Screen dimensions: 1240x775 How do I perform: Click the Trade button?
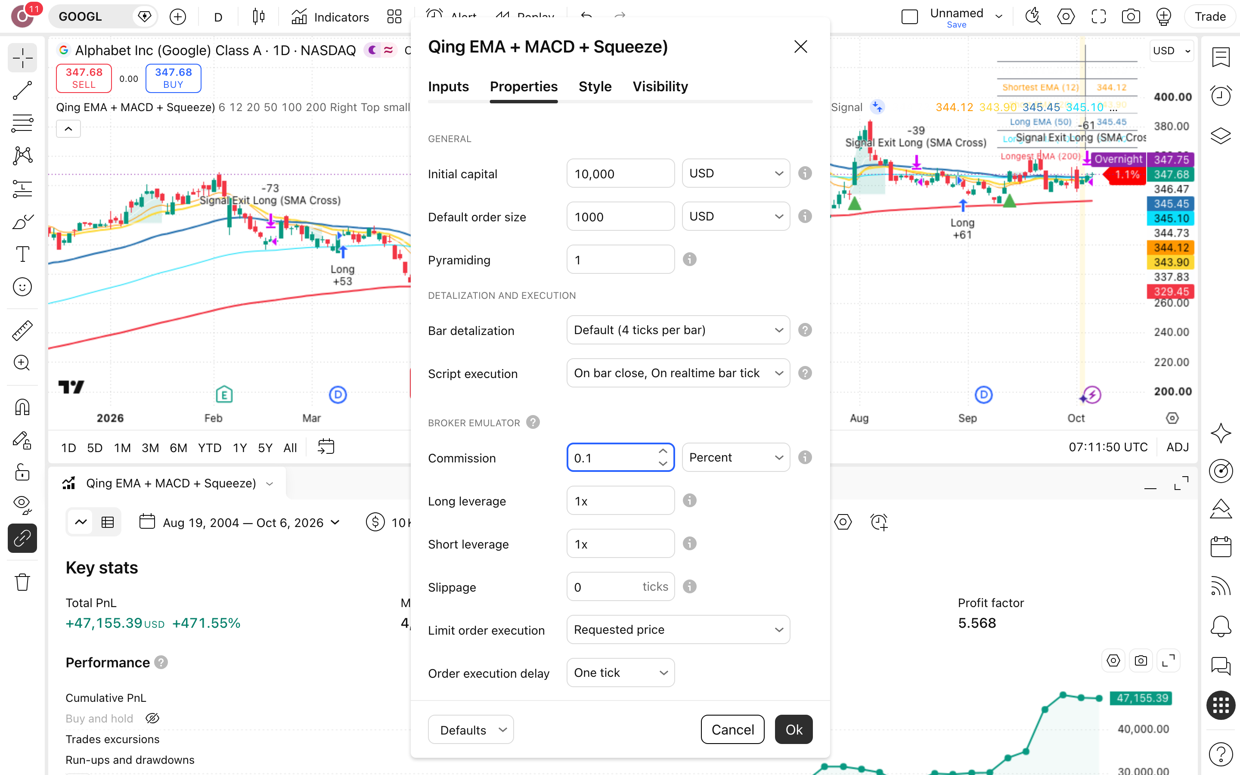(x=1210, y=16)
